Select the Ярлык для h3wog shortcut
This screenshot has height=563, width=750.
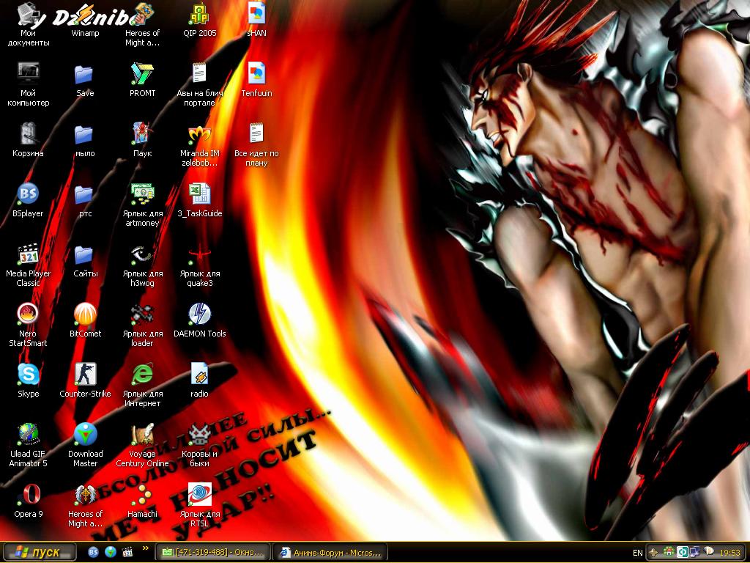coord(143,265)
